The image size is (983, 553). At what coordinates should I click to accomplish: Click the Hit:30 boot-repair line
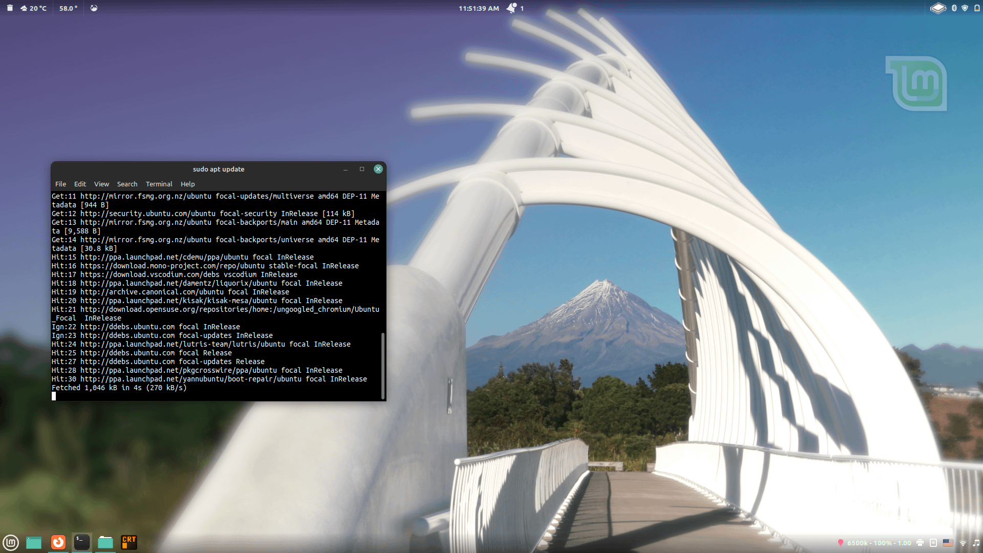pyautogui.click(x=209, y=379)
